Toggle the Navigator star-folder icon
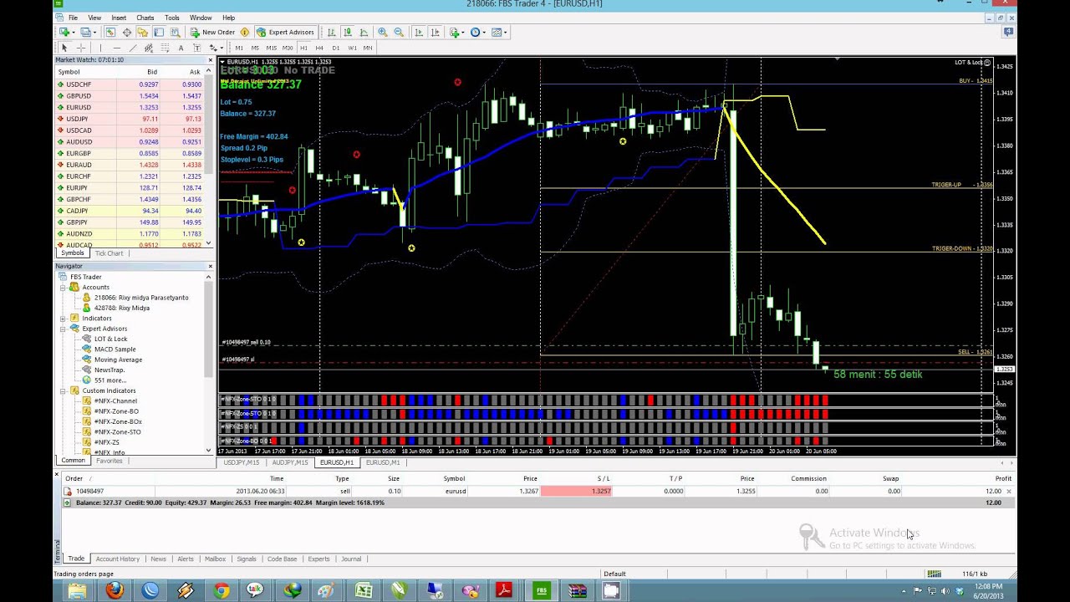1070x602 pixels. (142, 32)
